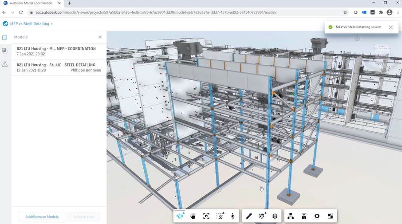402x224 pixels.
Task: Open the Section analysis tool
Action: coord(262,216)
